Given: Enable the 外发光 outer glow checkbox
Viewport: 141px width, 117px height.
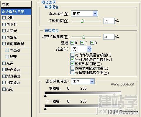Looking at the screenshot, I should [x=4, y=31].
